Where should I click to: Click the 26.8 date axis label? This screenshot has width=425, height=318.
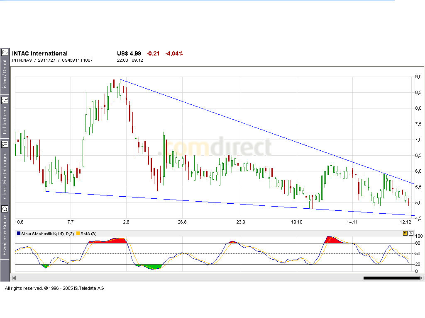coord(182,222)
